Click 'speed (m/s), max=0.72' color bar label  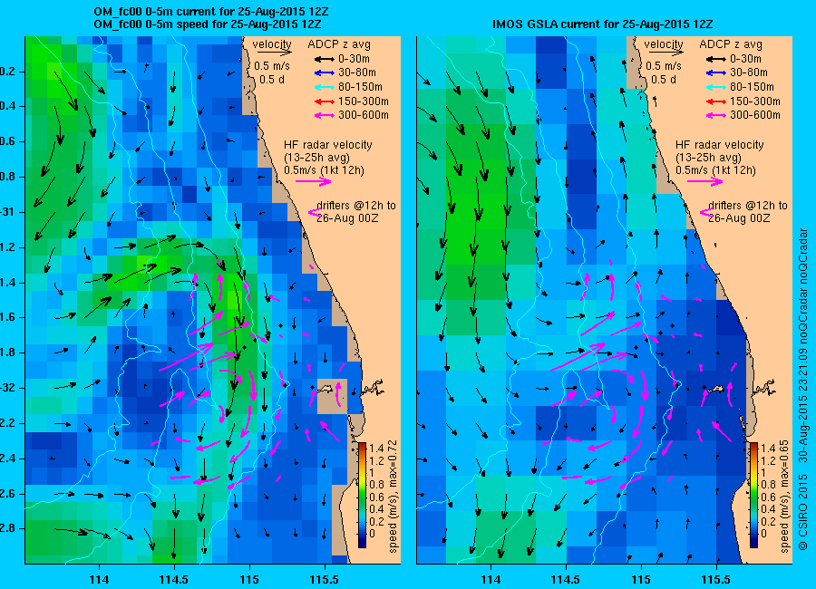393,497
